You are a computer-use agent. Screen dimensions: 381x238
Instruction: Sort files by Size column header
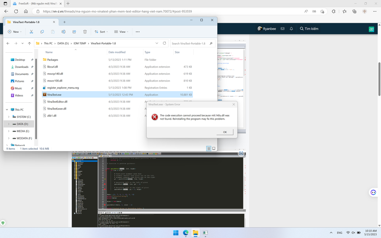click(177, 52)
